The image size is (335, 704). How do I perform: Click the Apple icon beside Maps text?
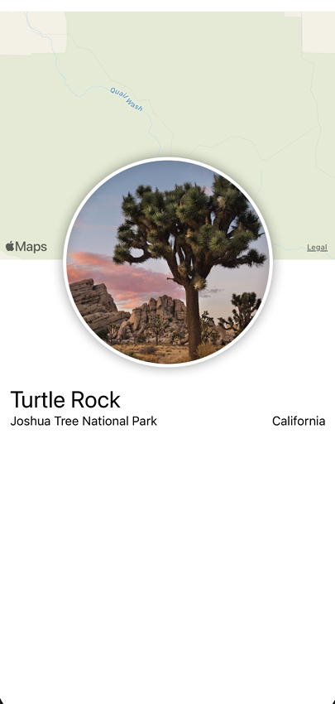click(10, 246)
